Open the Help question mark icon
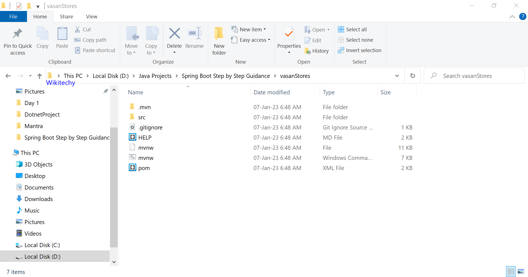Screen dimensions: 528x277 click(522, 16)
